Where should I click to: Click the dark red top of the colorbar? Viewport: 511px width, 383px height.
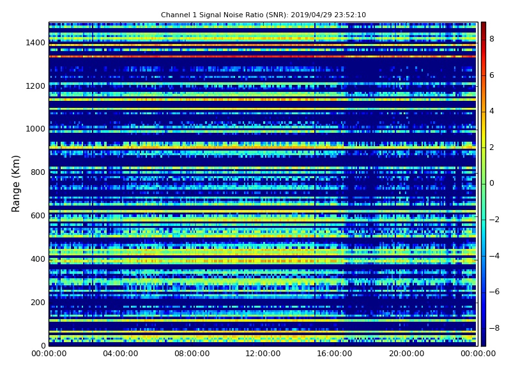[484, 26]
